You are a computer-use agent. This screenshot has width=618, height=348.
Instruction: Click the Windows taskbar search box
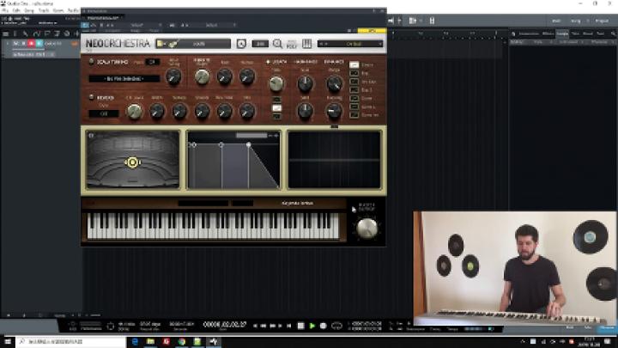[x=71, y=342]
